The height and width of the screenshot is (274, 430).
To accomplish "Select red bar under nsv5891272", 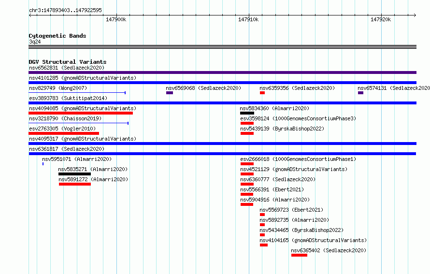I will [75, 184].
